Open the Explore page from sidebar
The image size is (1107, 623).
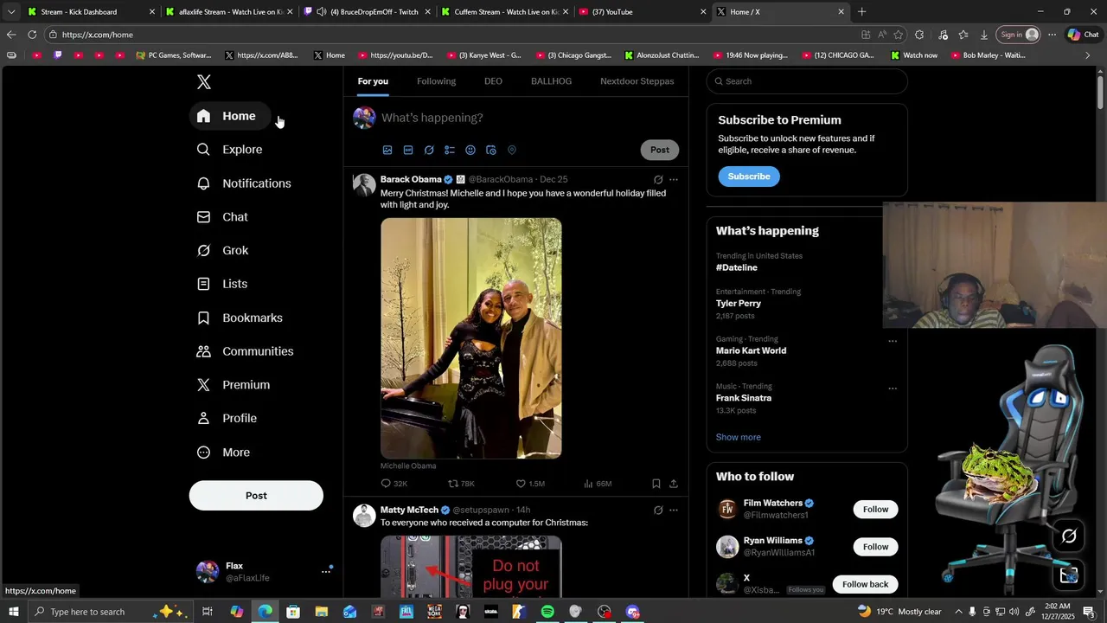230,150
